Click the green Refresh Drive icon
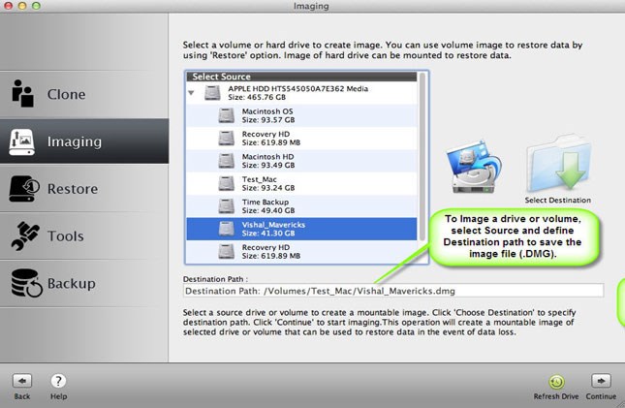The width and height of the screenshot is (625, 408). pos(556,382)
